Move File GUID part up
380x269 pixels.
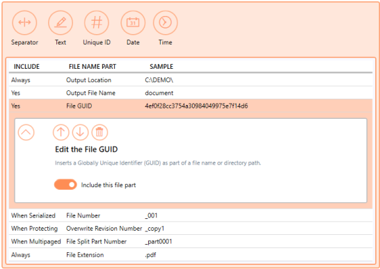click(x=61, y=133)
